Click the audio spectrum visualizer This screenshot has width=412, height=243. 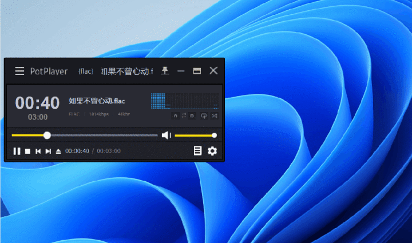point(185,101)
